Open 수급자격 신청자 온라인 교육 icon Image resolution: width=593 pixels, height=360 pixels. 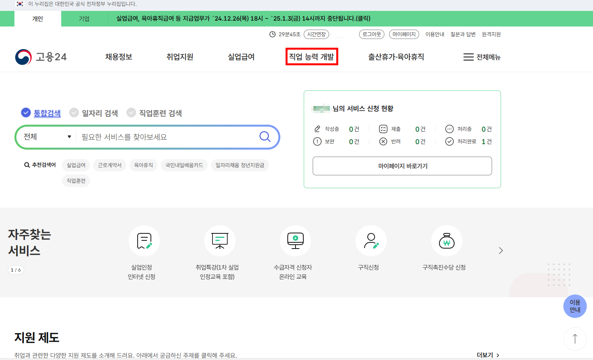point(295,241)
